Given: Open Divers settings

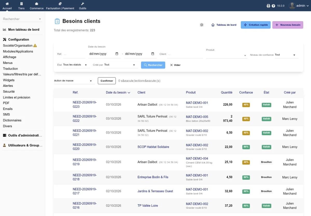Looking at the screenshot, I should [8, 126].
